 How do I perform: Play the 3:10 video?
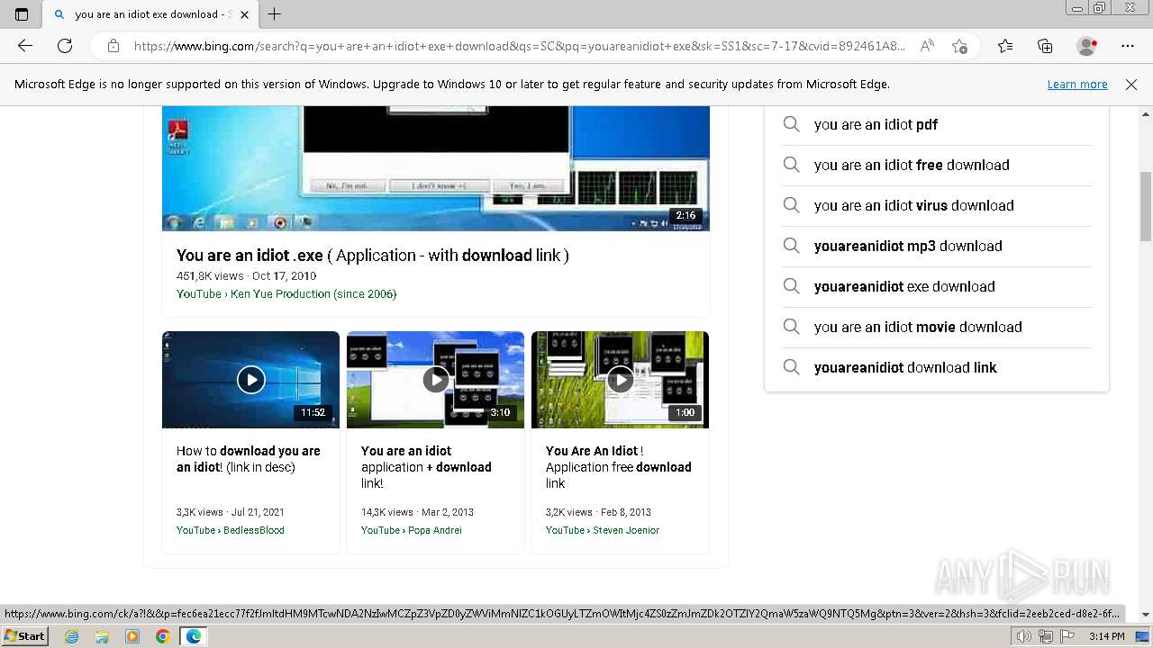(435, 380)
